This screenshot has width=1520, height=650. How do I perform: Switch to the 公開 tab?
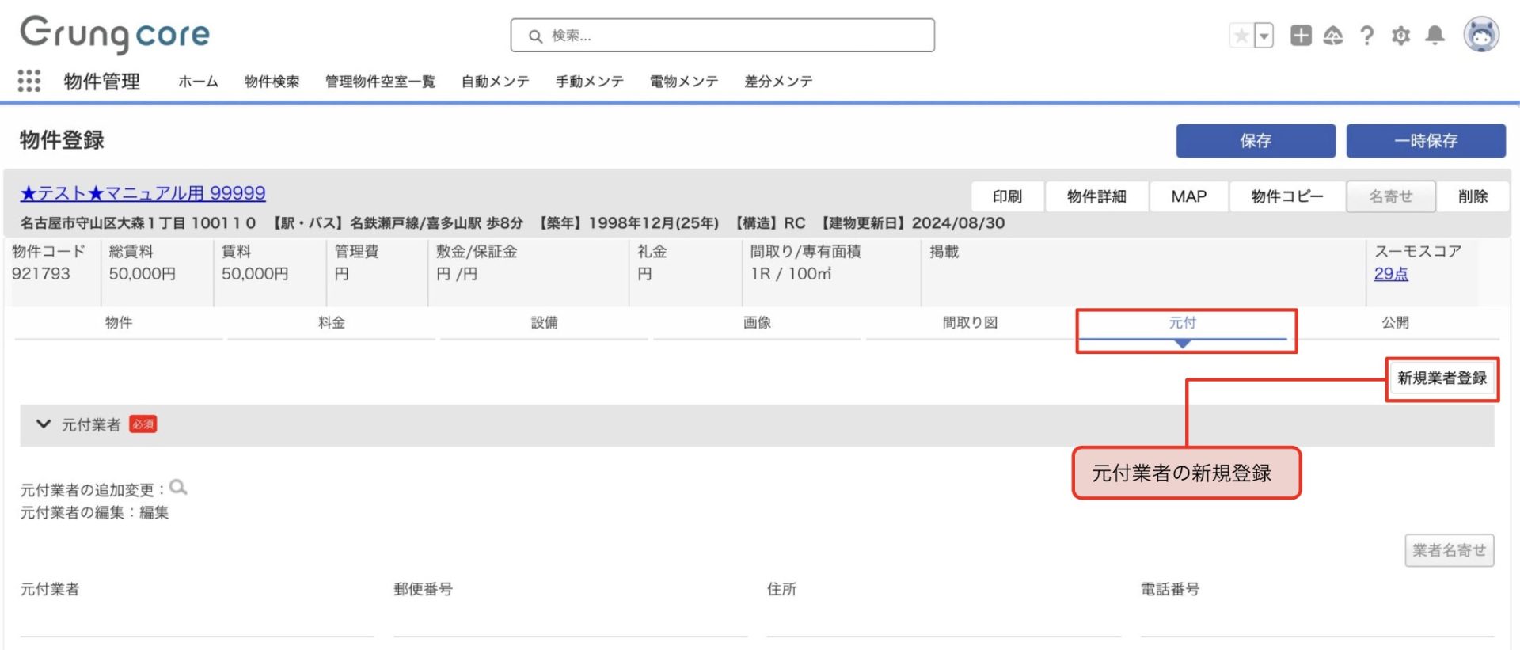(1395, 323)
